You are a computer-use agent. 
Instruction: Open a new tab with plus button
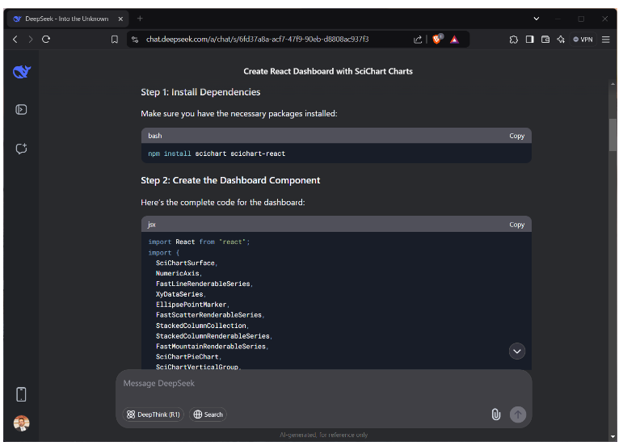click(140, 19)
